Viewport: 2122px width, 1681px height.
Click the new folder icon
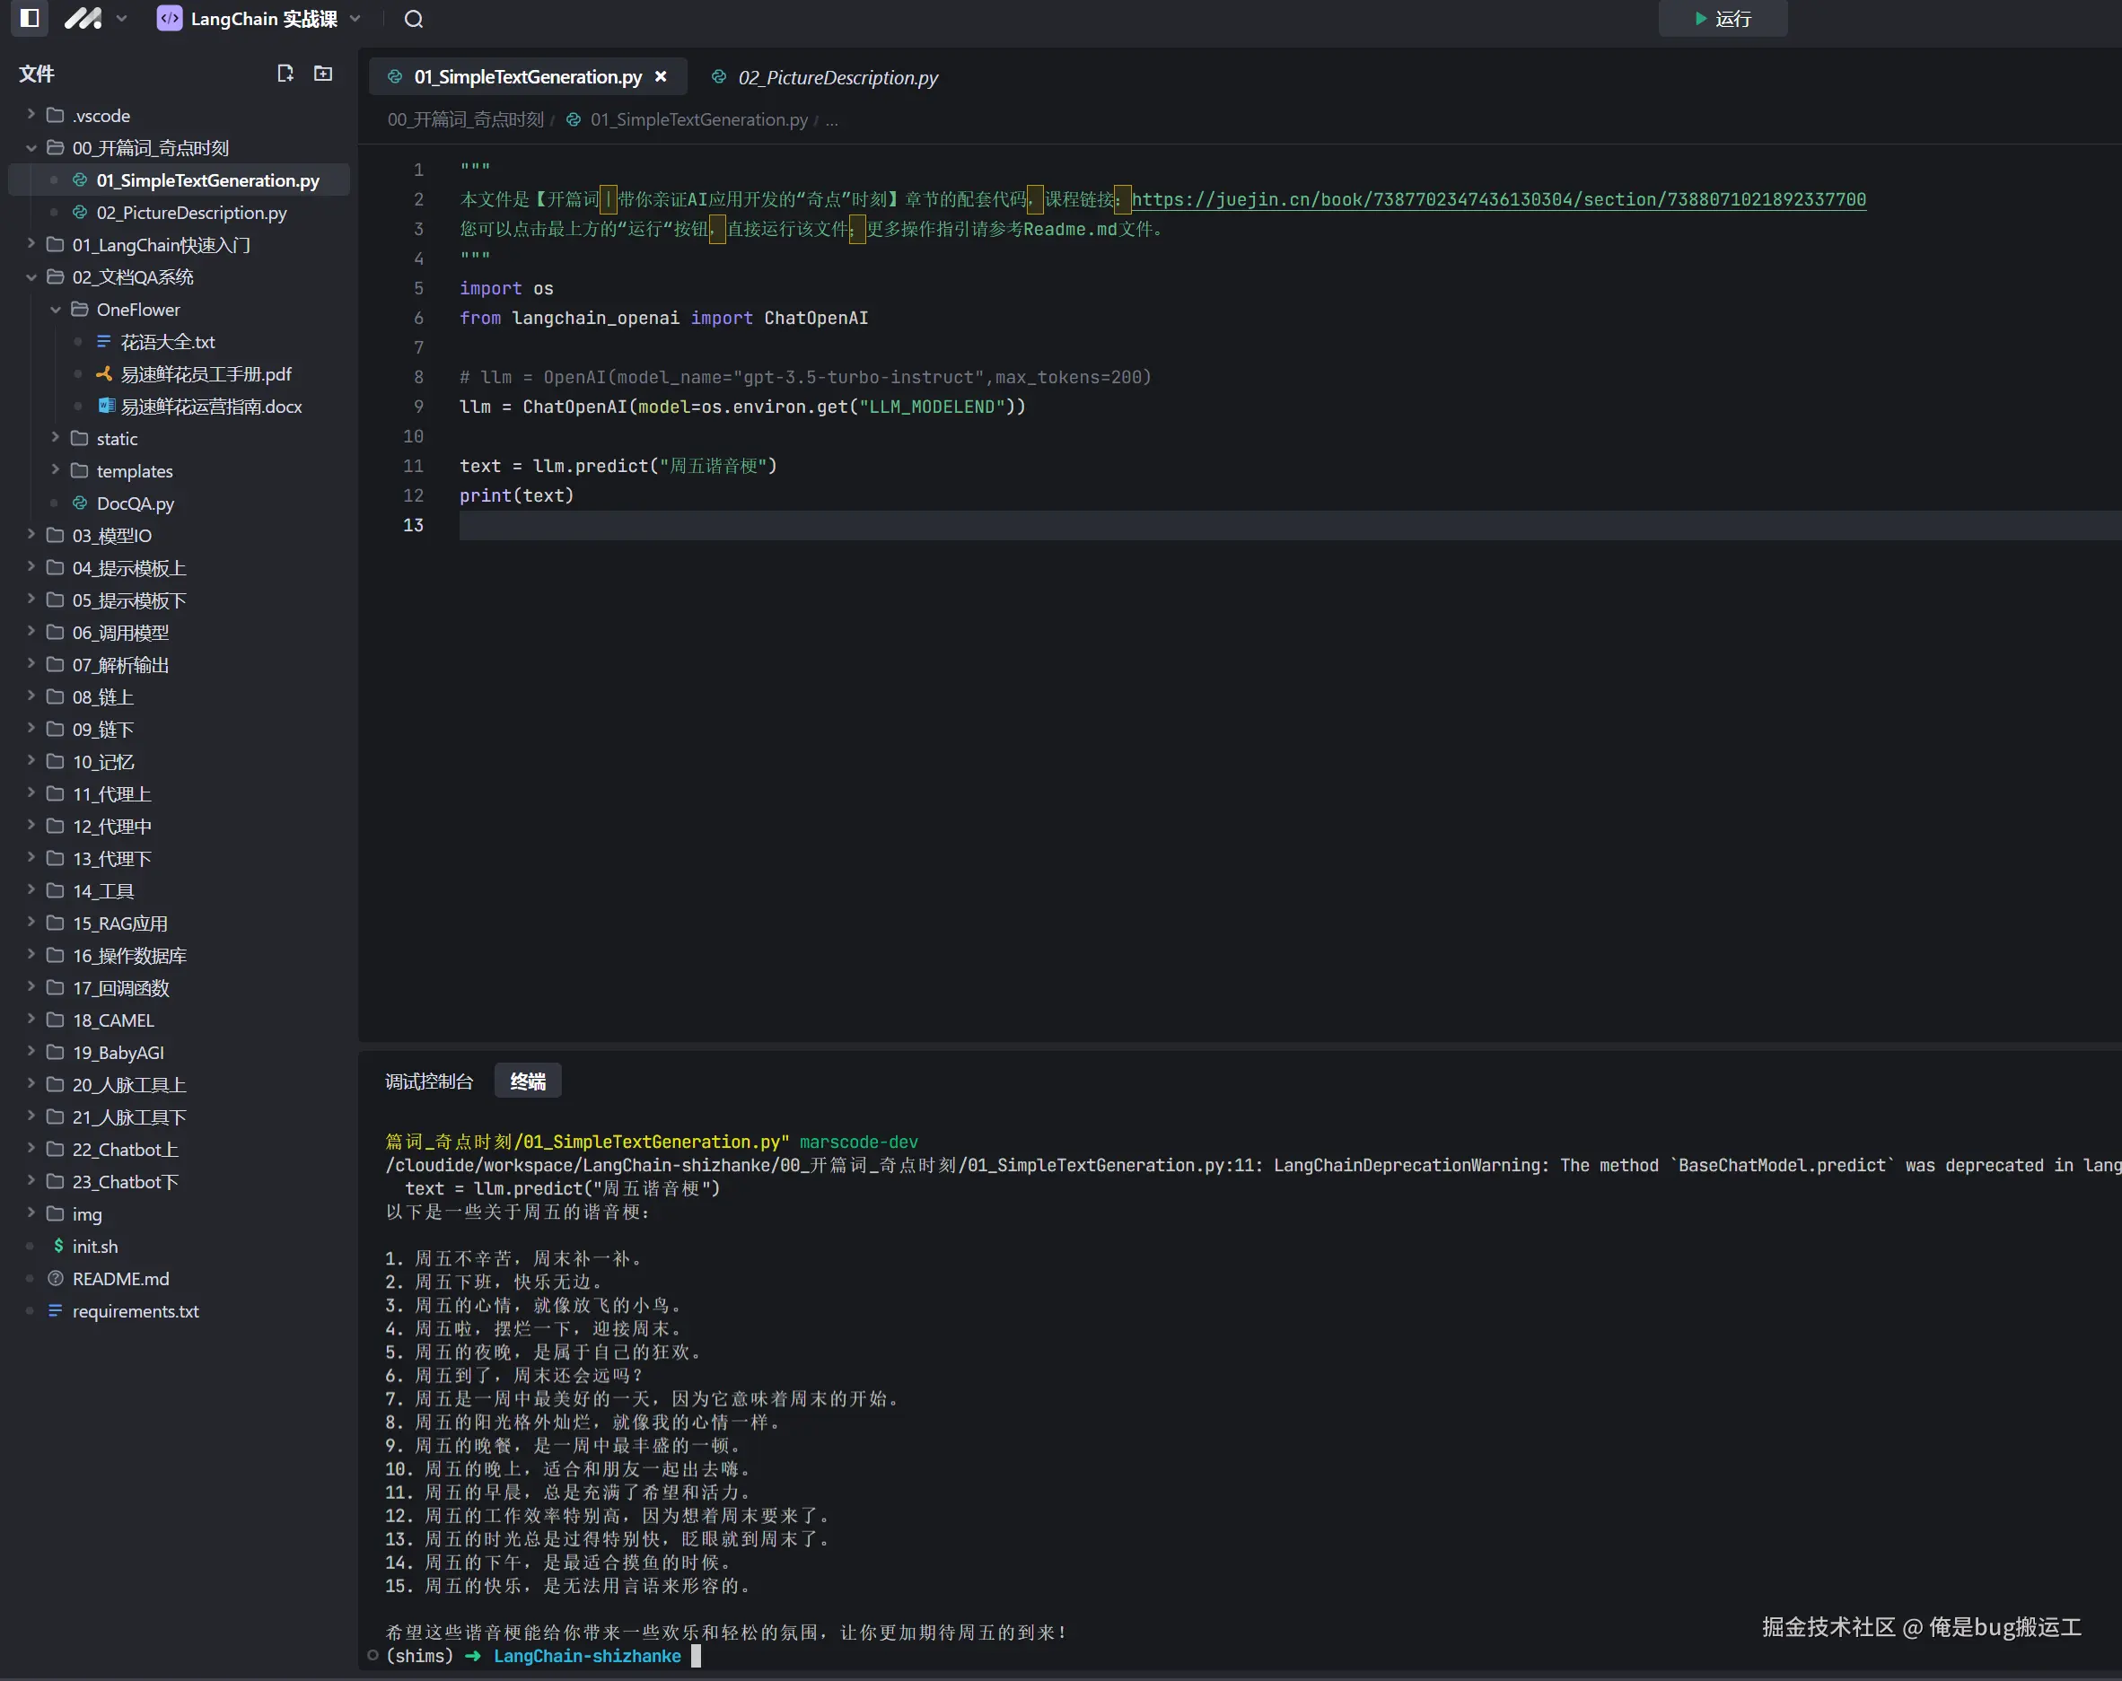click(323, 74)
